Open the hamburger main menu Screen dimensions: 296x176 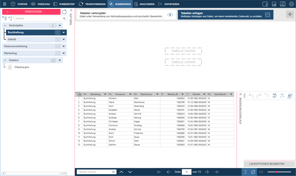(x=5, y=4)
